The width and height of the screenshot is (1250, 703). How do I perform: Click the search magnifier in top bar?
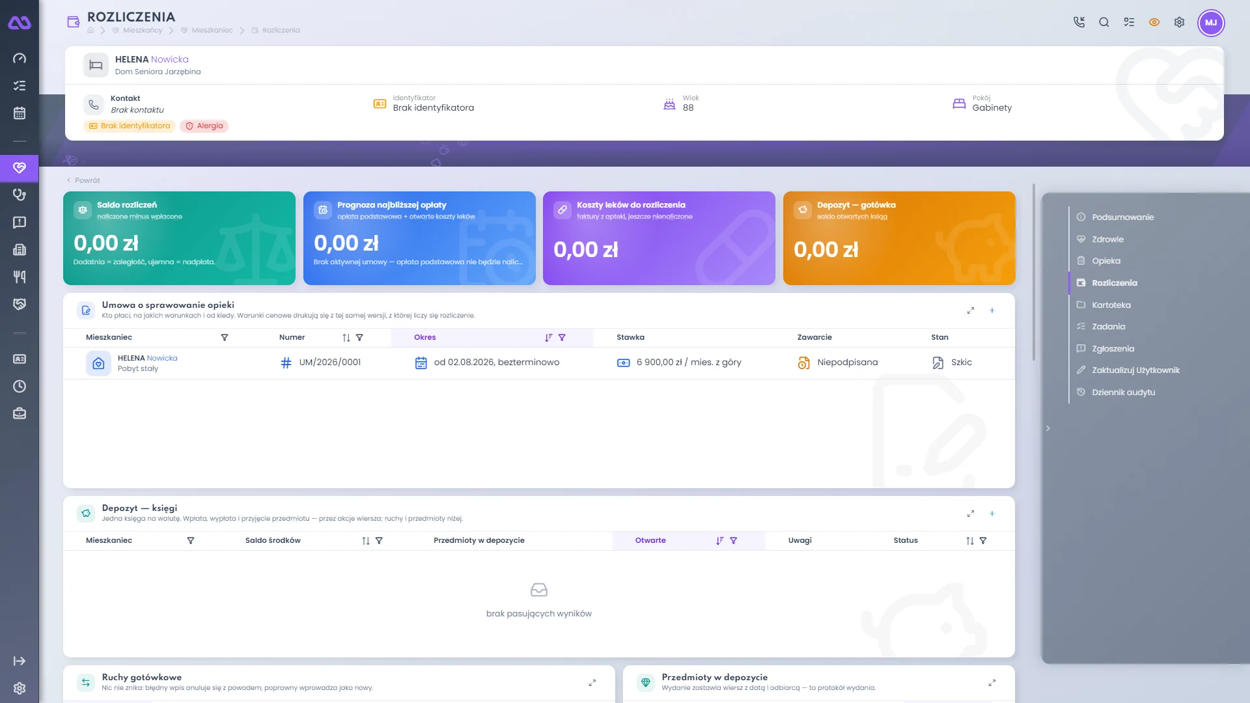(x=1104, y=22)
